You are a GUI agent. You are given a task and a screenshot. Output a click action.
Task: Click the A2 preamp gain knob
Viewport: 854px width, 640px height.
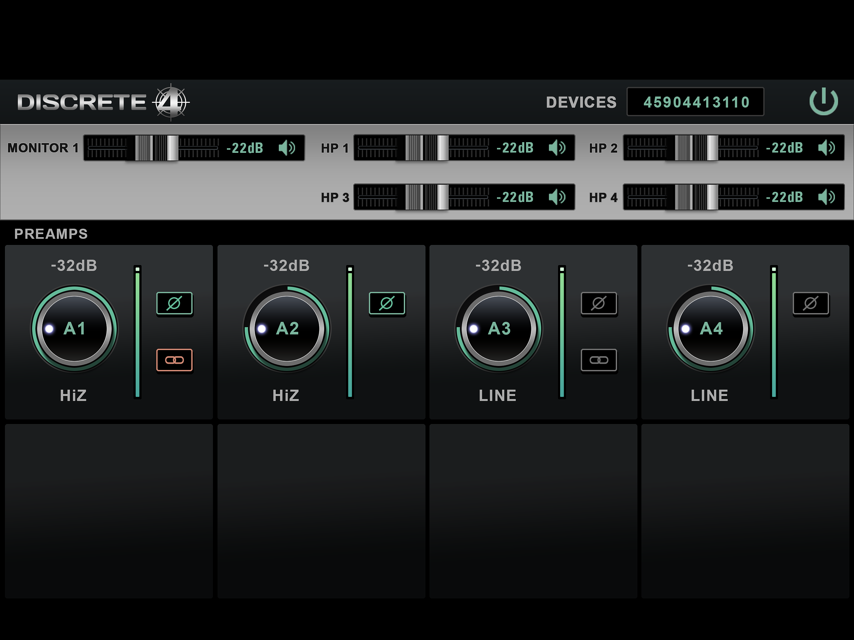pyautogui.click(x=287, y=329)
